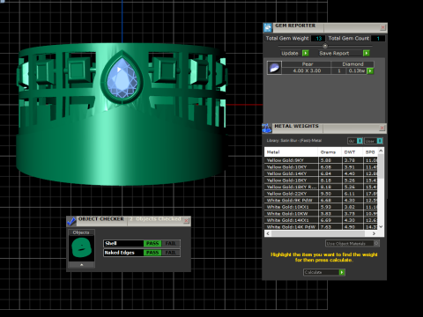This screenshot has width=423, height=317.
Task: Click Save Report green arrow
Action: point(367,53)
